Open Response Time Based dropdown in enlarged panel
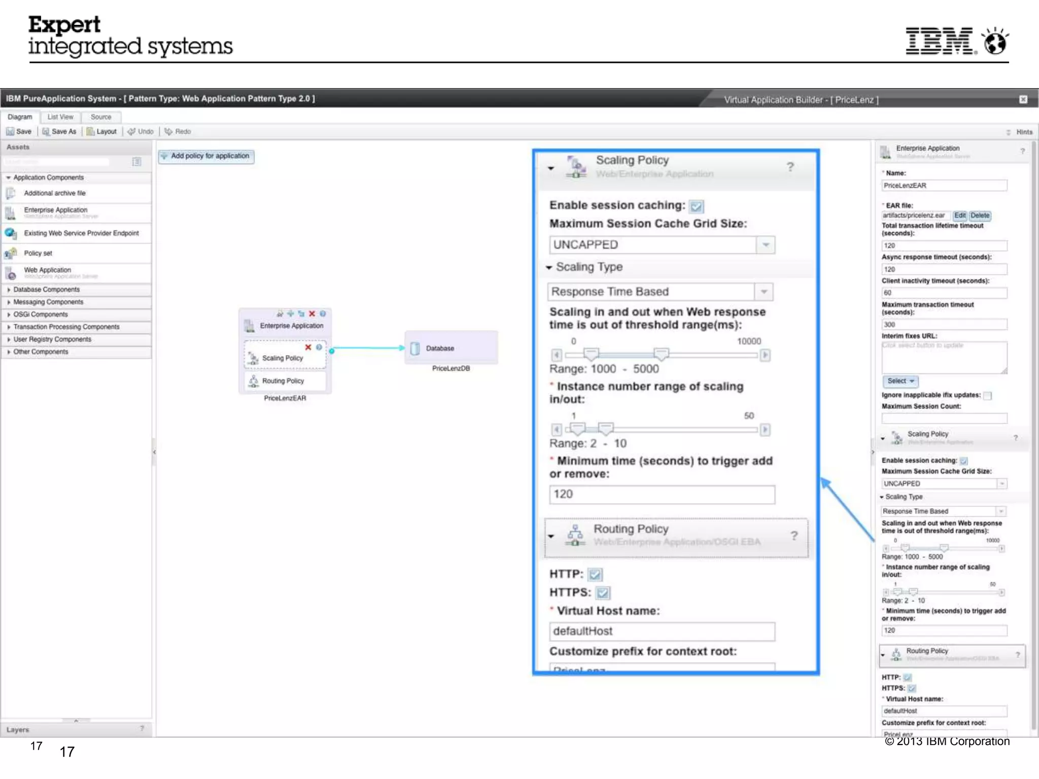1039x779 pixels. (x=764, y=292)
